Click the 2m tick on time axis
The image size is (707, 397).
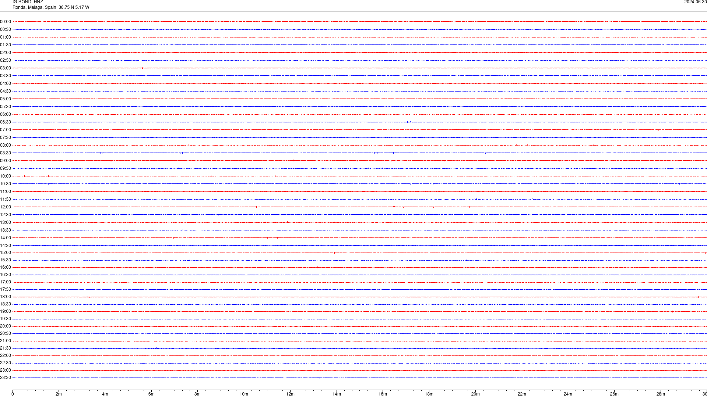59,394
